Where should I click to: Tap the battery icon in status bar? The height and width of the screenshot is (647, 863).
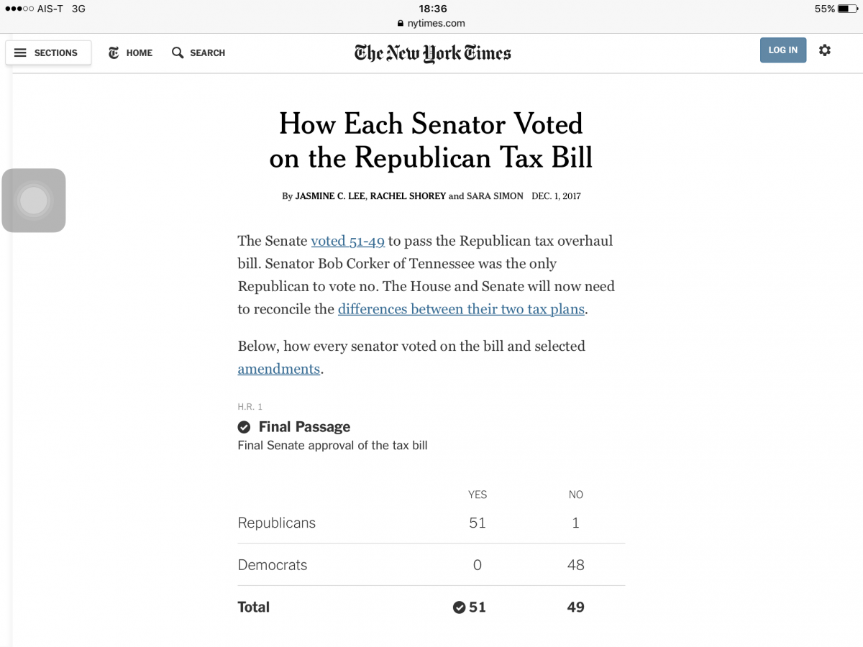pos(849,9)
